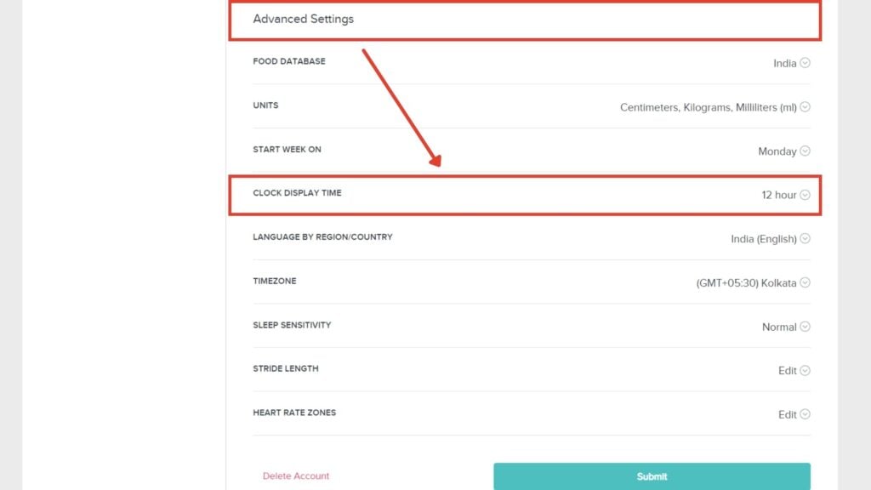Select the 12 hour clock value
The image size is (871, 490).
click(779, 195)
